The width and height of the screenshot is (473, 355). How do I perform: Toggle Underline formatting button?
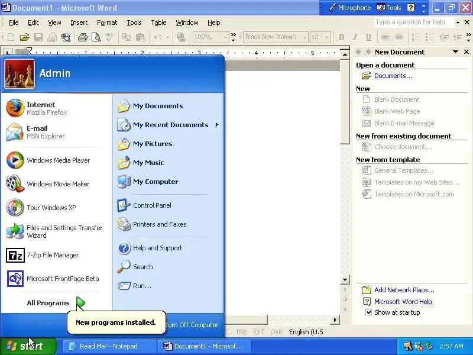click(368, 37)
